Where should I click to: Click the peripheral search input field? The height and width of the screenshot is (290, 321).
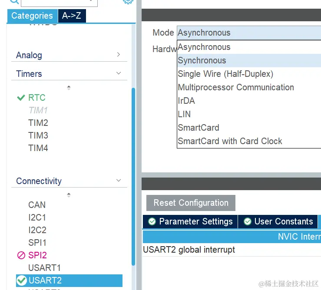click(60, 3)
